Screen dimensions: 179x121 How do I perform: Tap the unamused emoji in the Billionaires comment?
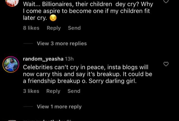[53, 18]
